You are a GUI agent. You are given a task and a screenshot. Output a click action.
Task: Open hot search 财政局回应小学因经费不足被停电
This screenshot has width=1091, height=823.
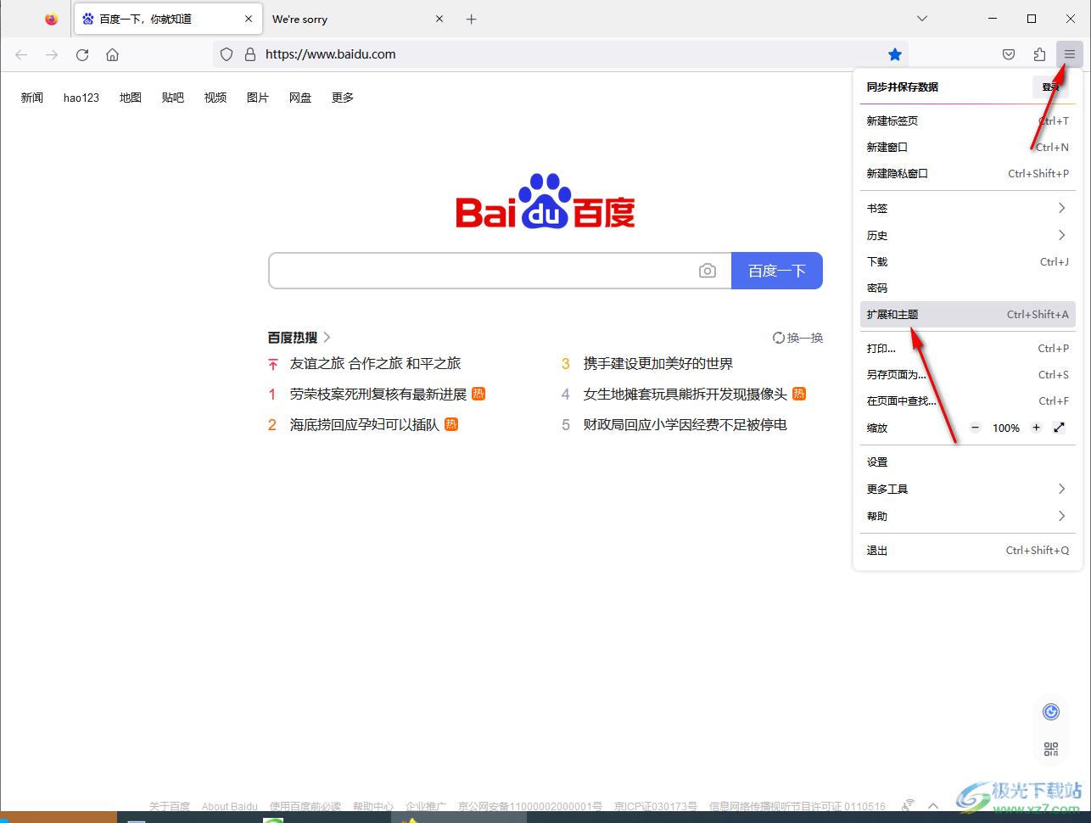pyautogui.click(x=685, y=424)
